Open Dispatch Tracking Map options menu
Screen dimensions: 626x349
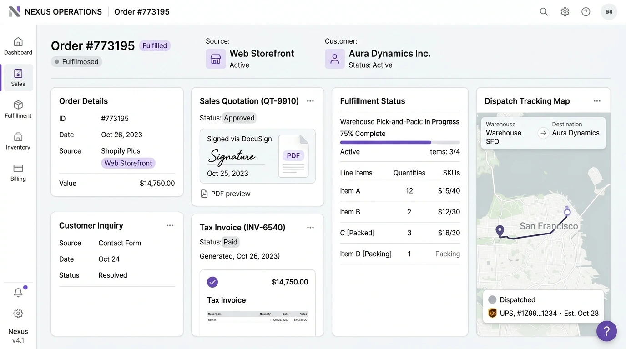point(597,101)
